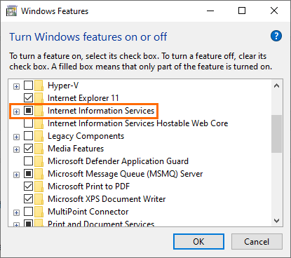Select the Media Features list item
This screenshot has height=258, width=291.
pos(76,149)
